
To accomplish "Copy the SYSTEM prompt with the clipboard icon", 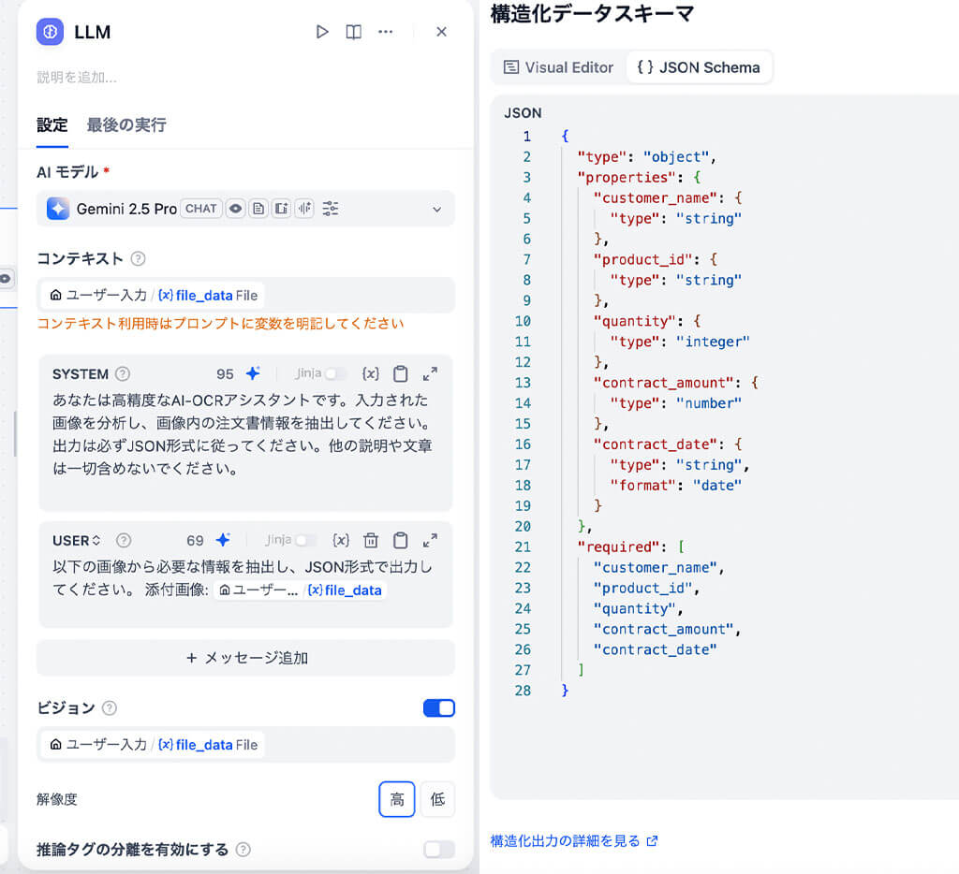I will coord(400,373).
